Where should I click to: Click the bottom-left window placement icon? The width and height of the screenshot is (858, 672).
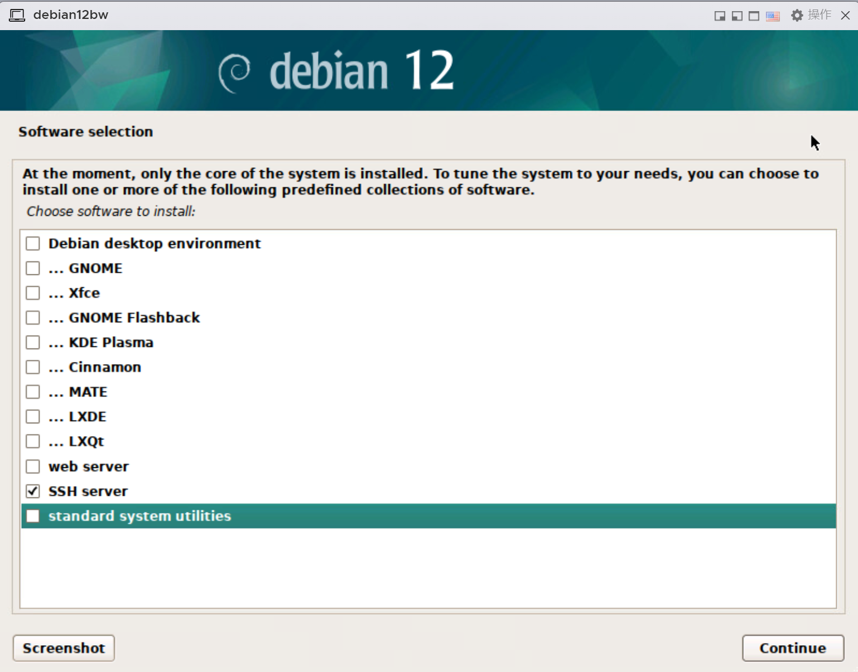737,16
